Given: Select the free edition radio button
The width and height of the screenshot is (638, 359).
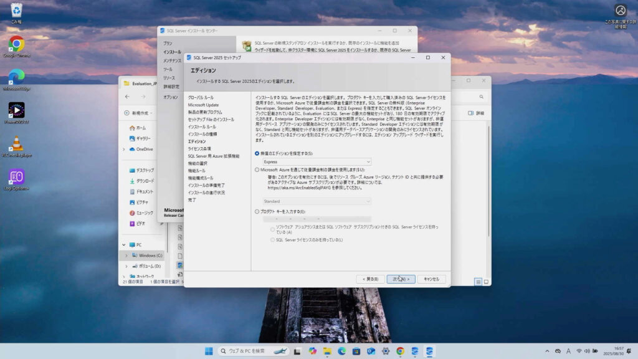Looking at the screenshot, I should pos(257,153).
